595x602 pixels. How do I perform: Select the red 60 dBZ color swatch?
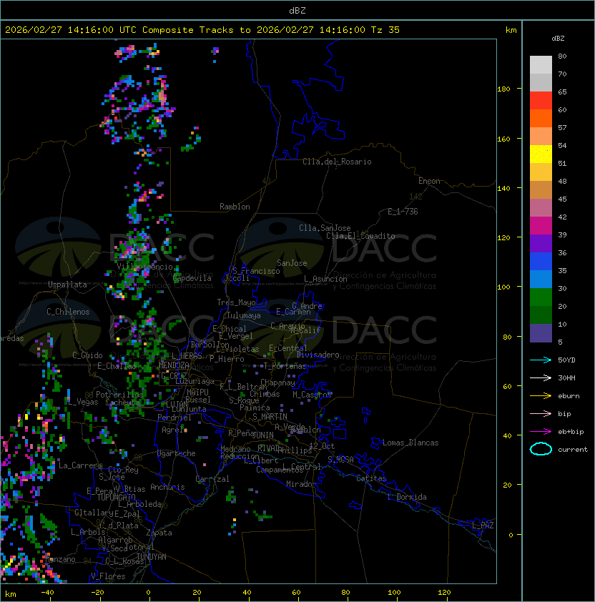[541, 101]
